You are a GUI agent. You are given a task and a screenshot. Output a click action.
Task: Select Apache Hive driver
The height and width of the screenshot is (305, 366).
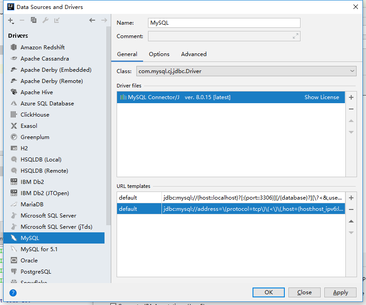(54, 92)
